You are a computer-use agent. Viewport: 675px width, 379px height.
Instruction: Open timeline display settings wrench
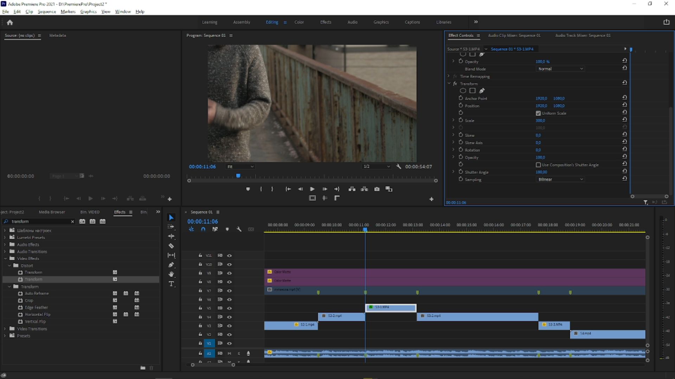tap(239, 229)
